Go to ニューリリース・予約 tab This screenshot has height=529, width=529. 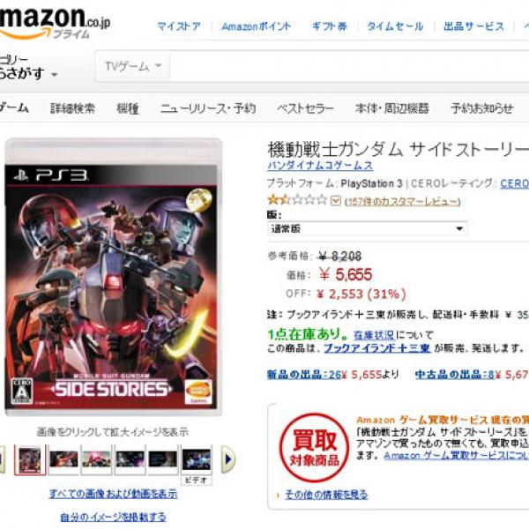pyautogui.click(x=208, y=108)
